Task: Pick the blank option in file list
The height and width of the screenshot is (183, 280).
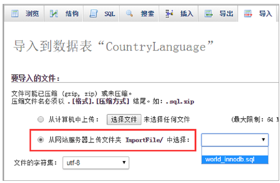Action: (x=235, y=151)
